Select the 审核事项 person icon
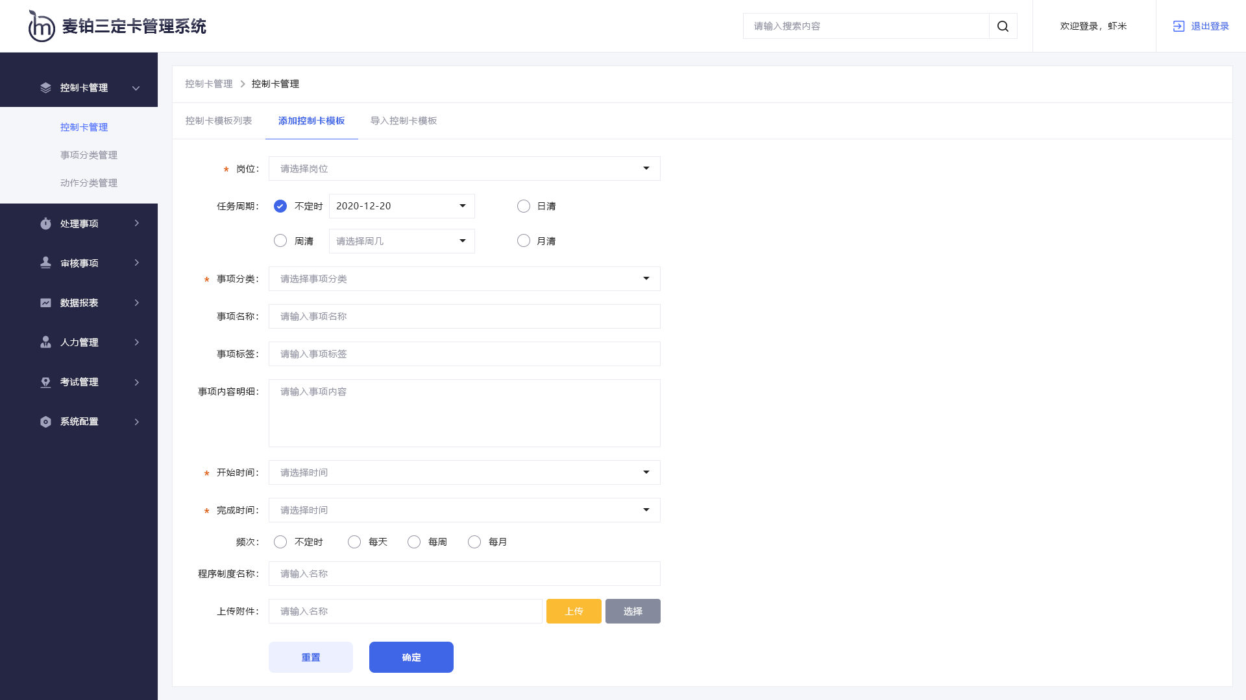 (45, 262)
